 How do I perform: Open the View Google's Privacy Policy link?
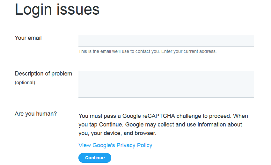point(115,145)
